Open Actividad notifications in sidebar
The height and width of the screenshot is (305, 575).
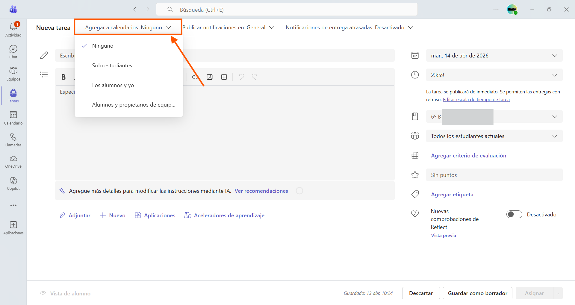click(13, 30)
